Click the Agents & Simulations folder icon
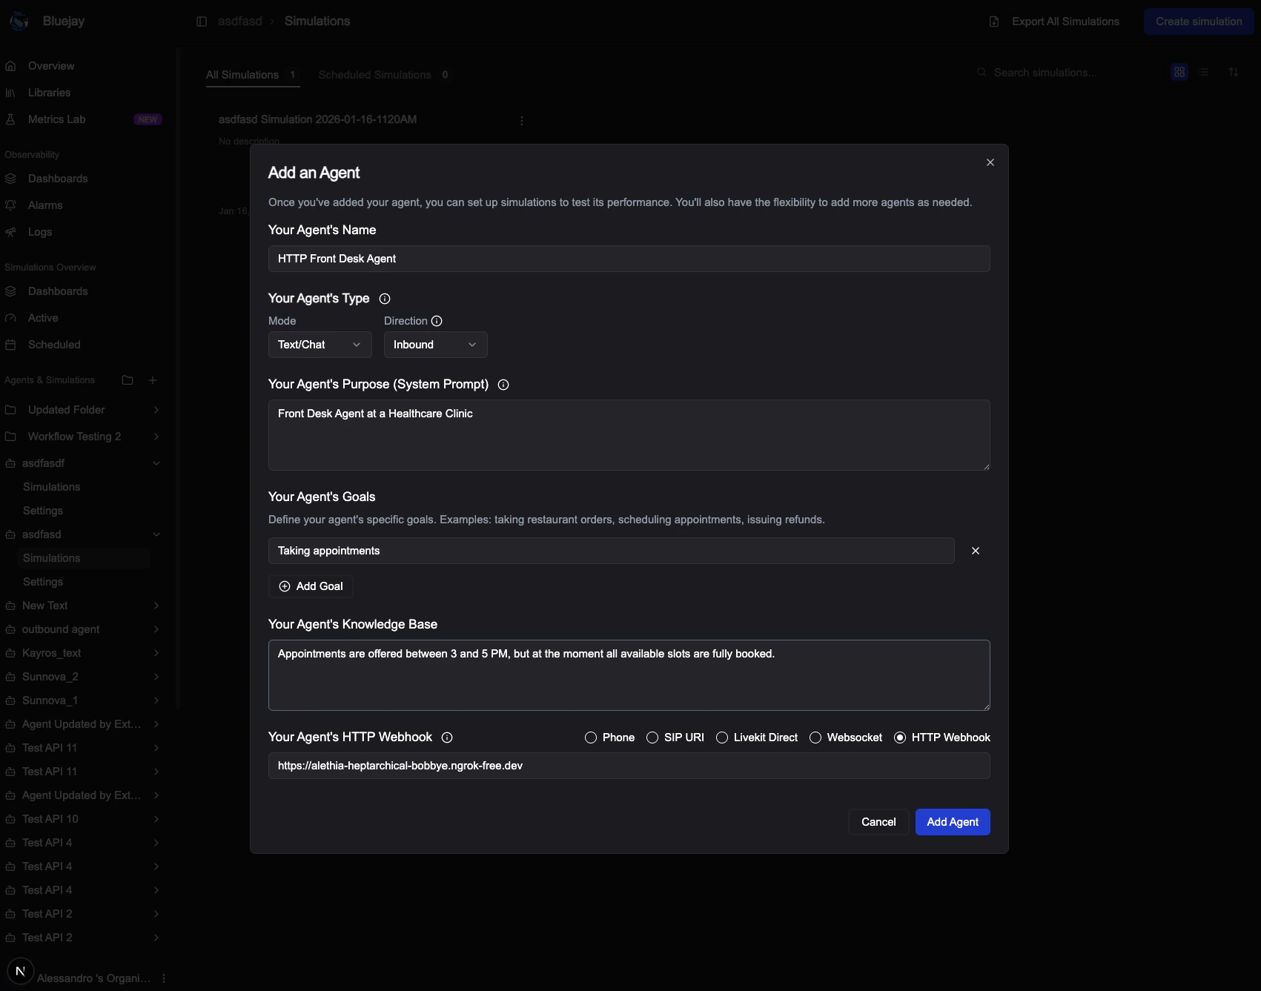Viewport: 1261px width, 991px height. coord(127,380)
